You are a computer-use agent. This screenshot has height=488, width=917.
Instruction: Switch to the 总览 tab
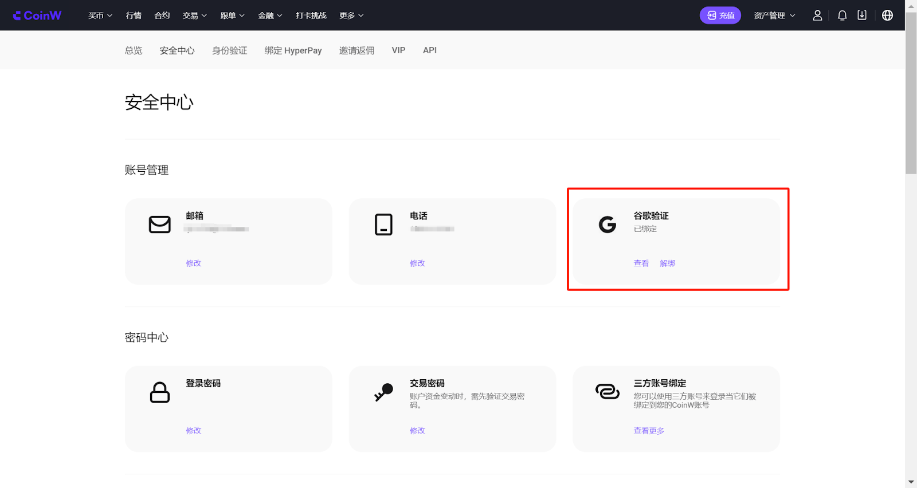[x=134, y=50]
